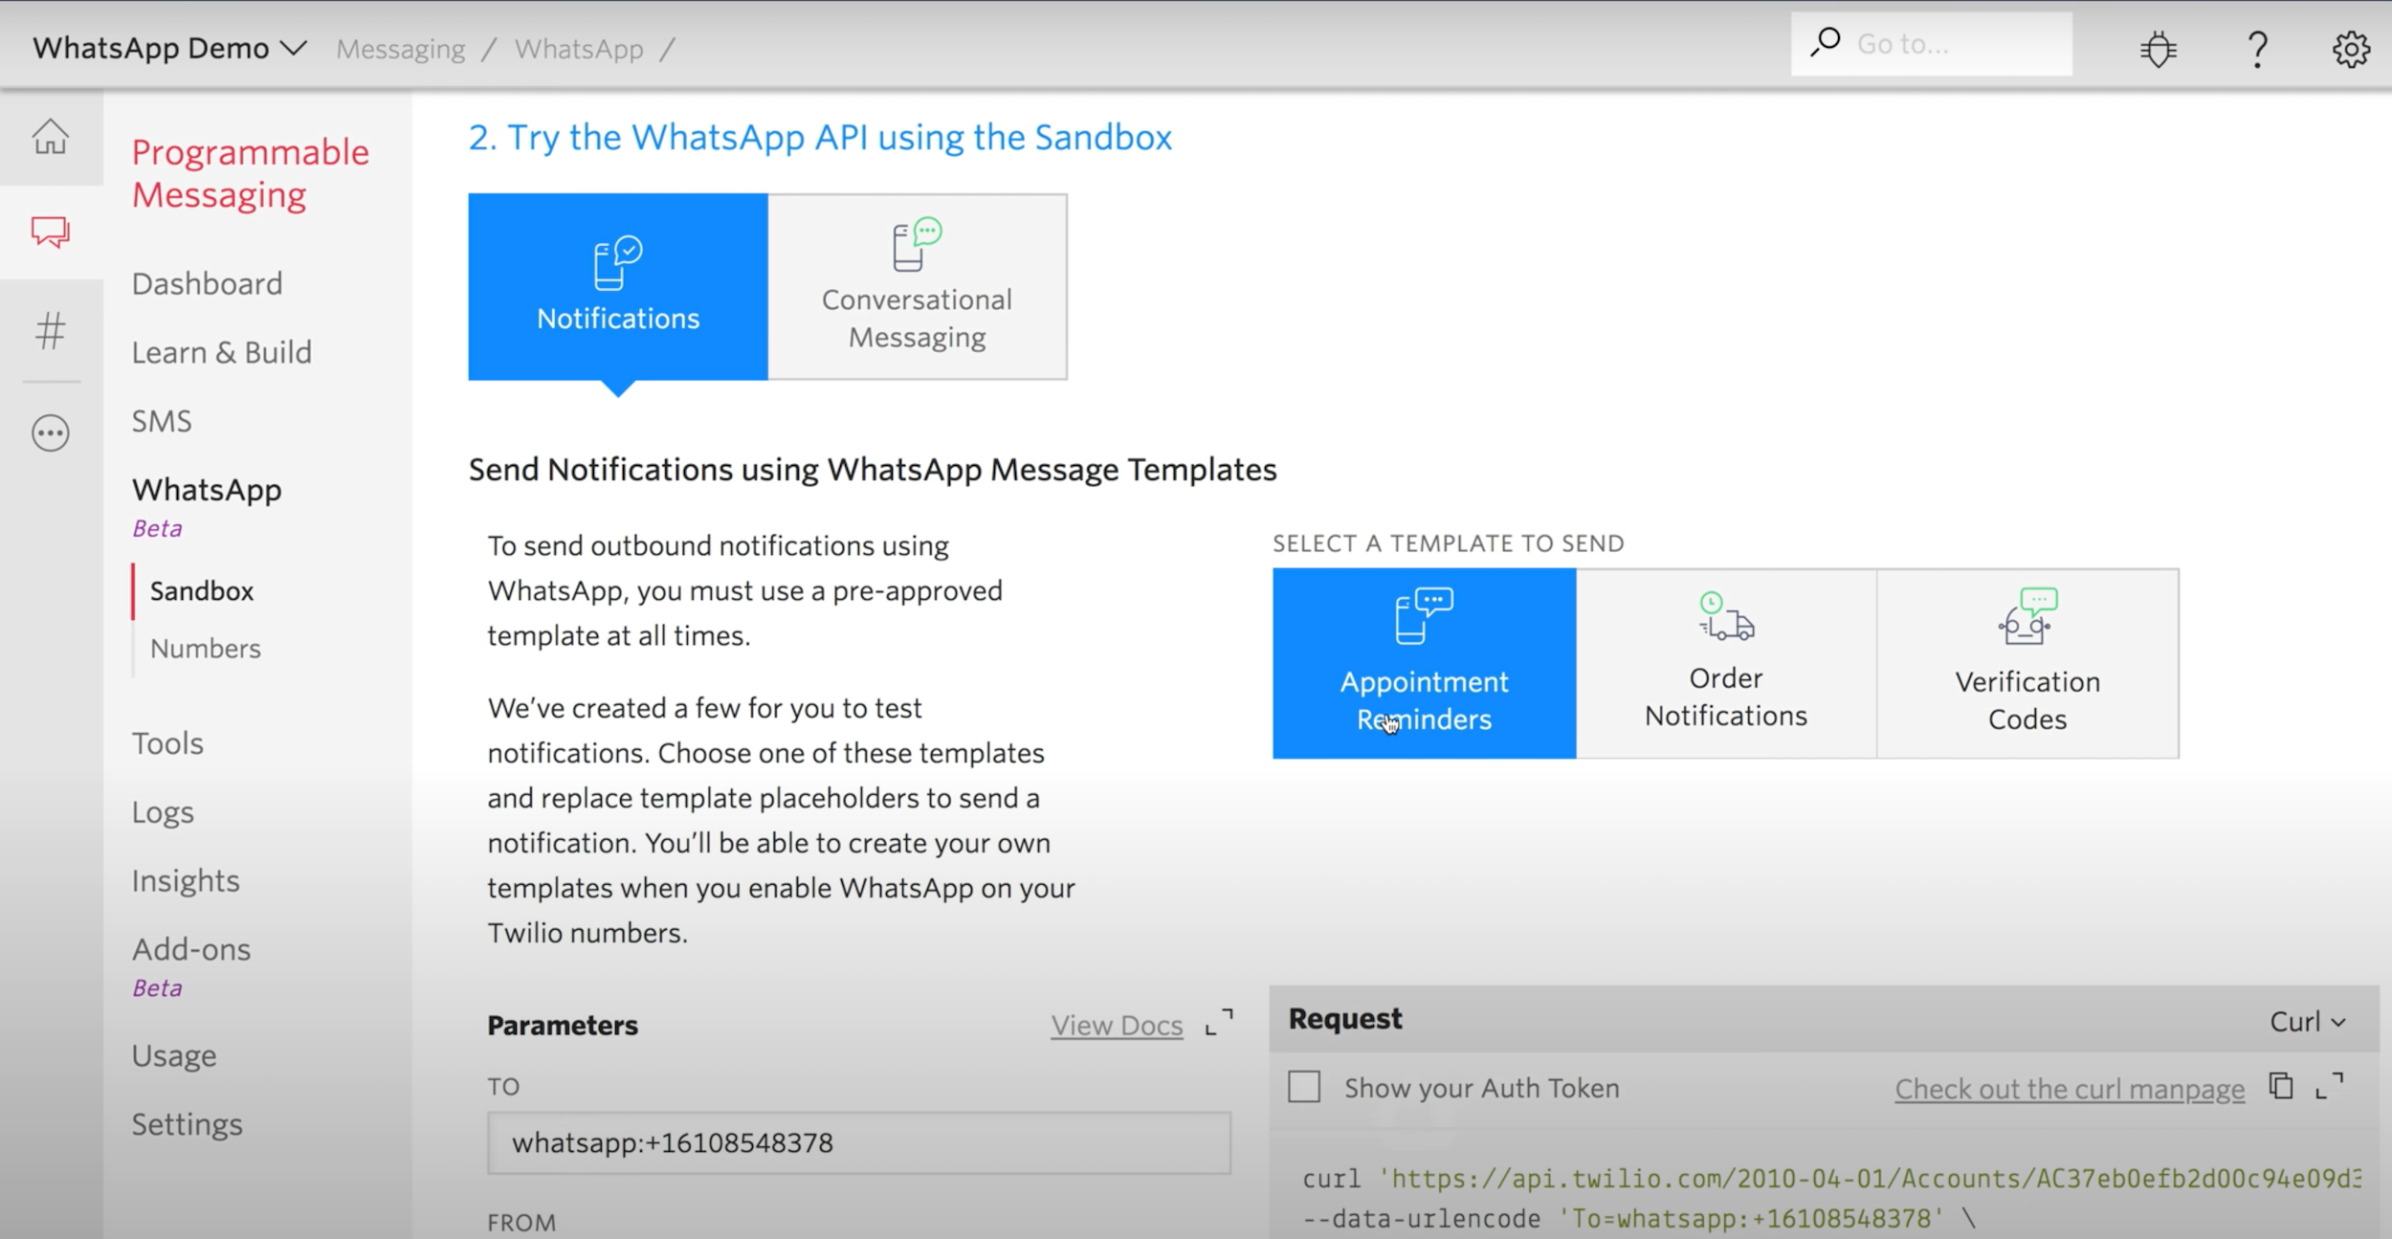
Task: Click the settings gear icon in the top right
Action: coord(2353,48)
